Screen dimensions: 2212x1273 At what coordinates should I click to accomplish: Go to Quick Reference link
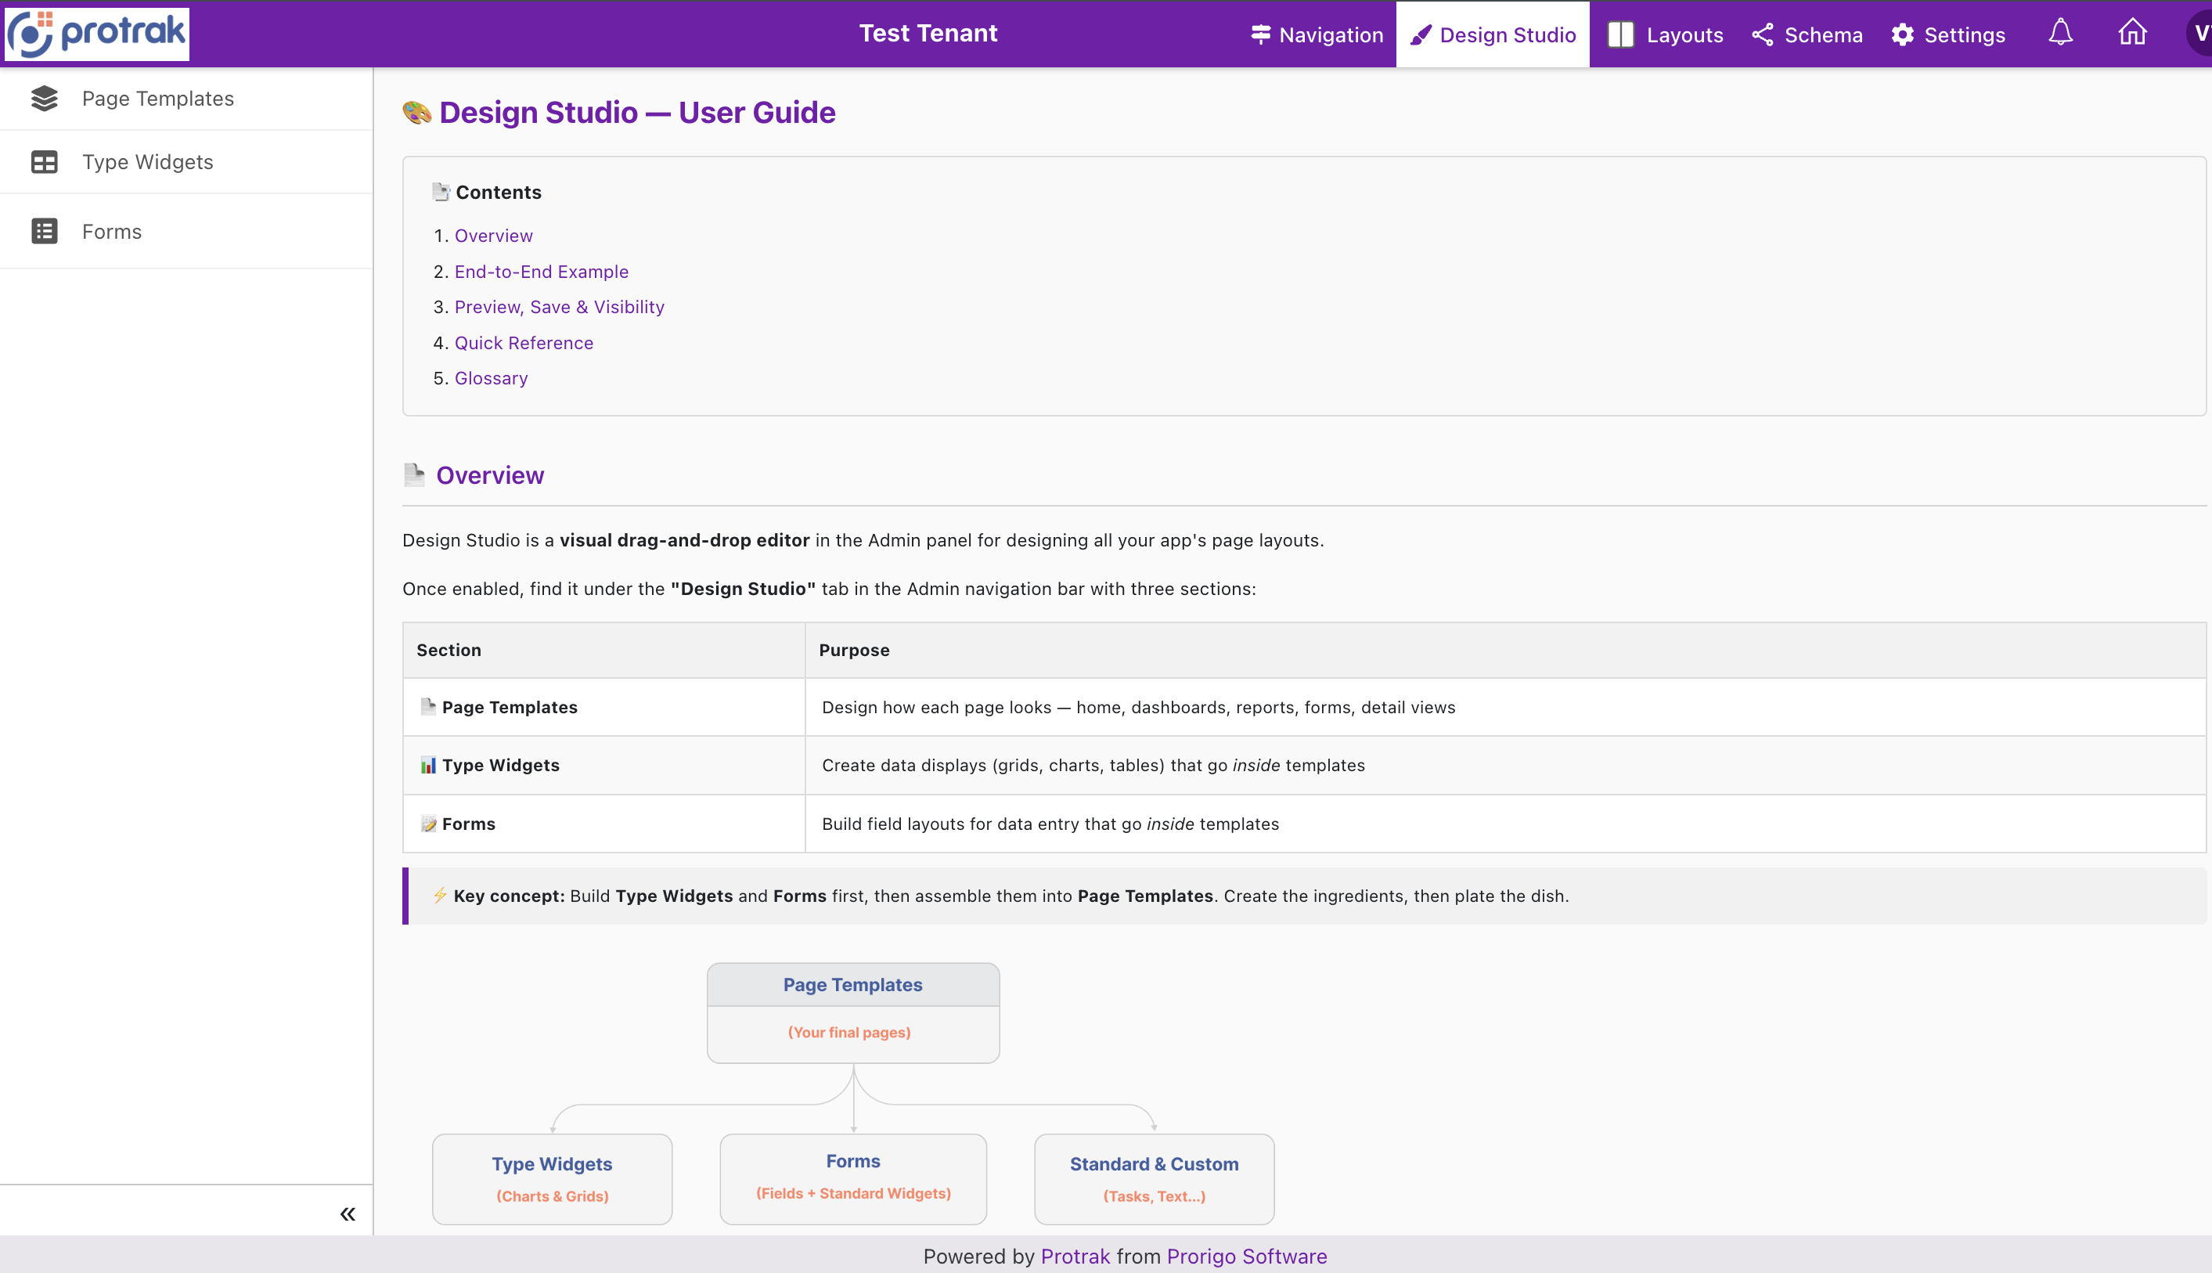click(x=524, y=343)
